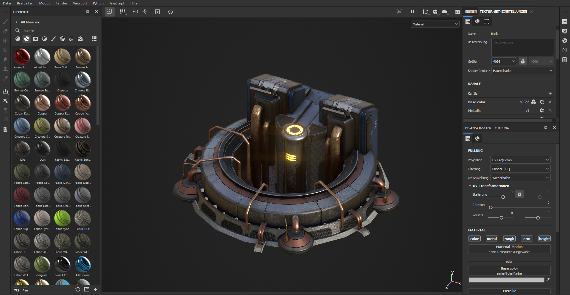Add a new channel with plus icon
Image resolution: width=570 pixels, height=295 pixels.
pos(550,93)
